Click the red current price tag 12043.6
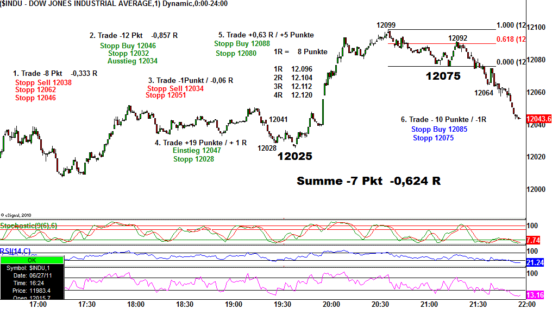The width and height of the screenshot is (552, 309). (539, 119)
